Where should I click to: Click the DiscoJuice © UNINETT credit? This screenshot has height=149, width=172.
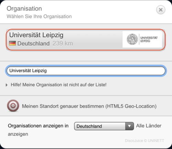coord(144,141)
